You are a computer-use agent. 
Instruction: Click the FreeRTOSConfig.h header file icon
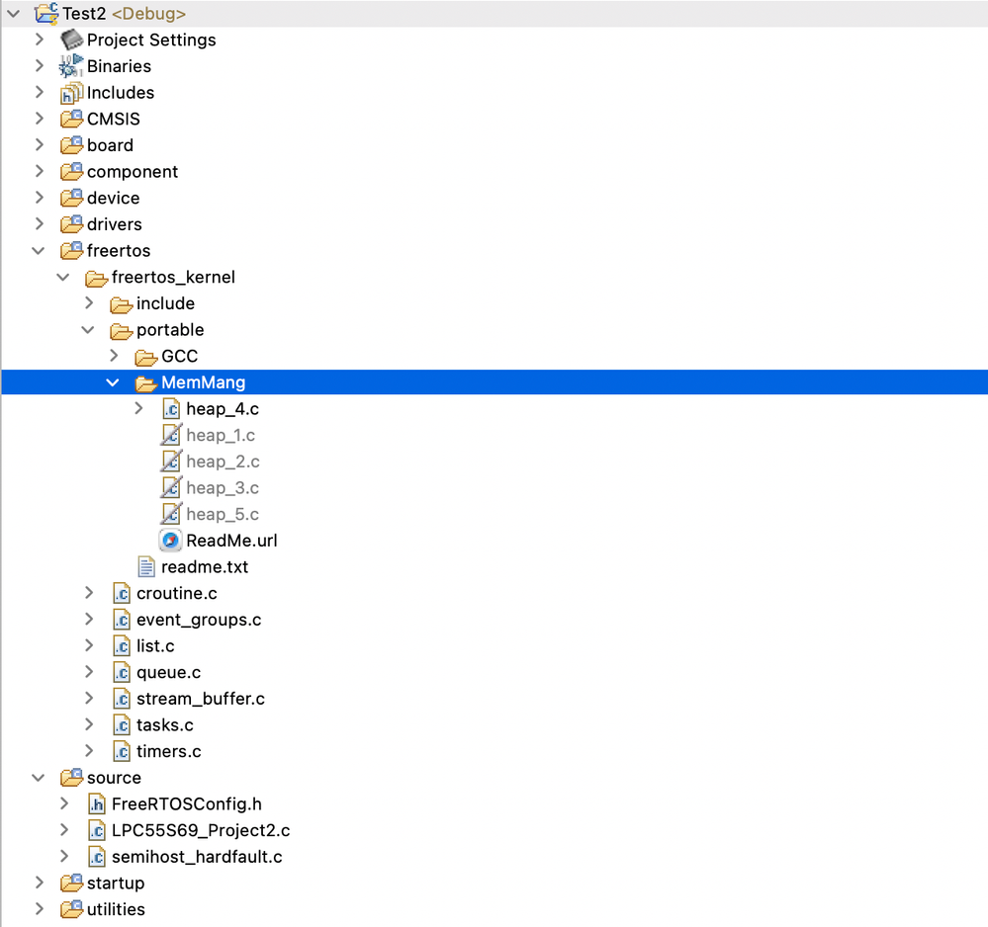[96, 804]
